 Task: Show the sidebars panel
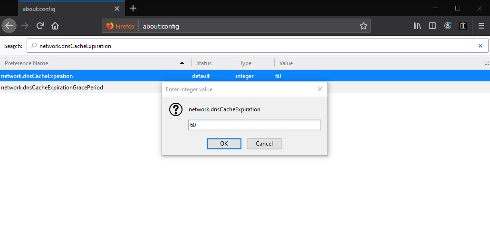[432, 26]
